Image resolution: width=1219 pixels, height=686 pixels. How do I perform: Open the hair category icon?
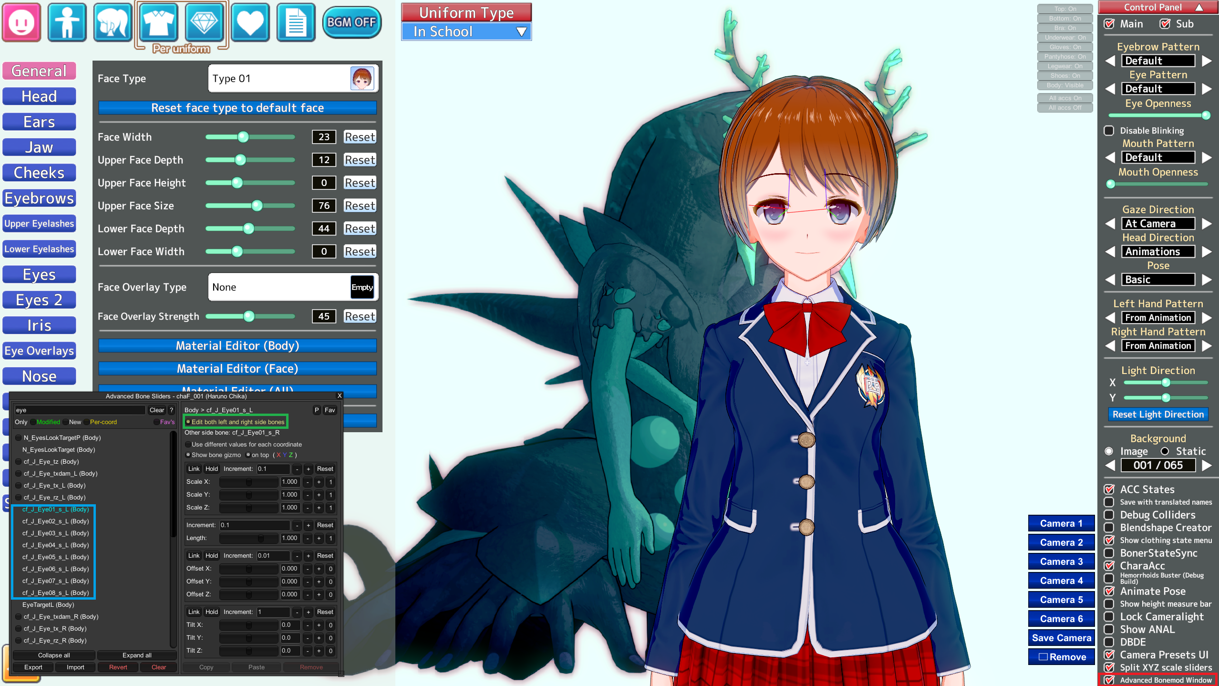pyautogui.click(x=113, y=22)
